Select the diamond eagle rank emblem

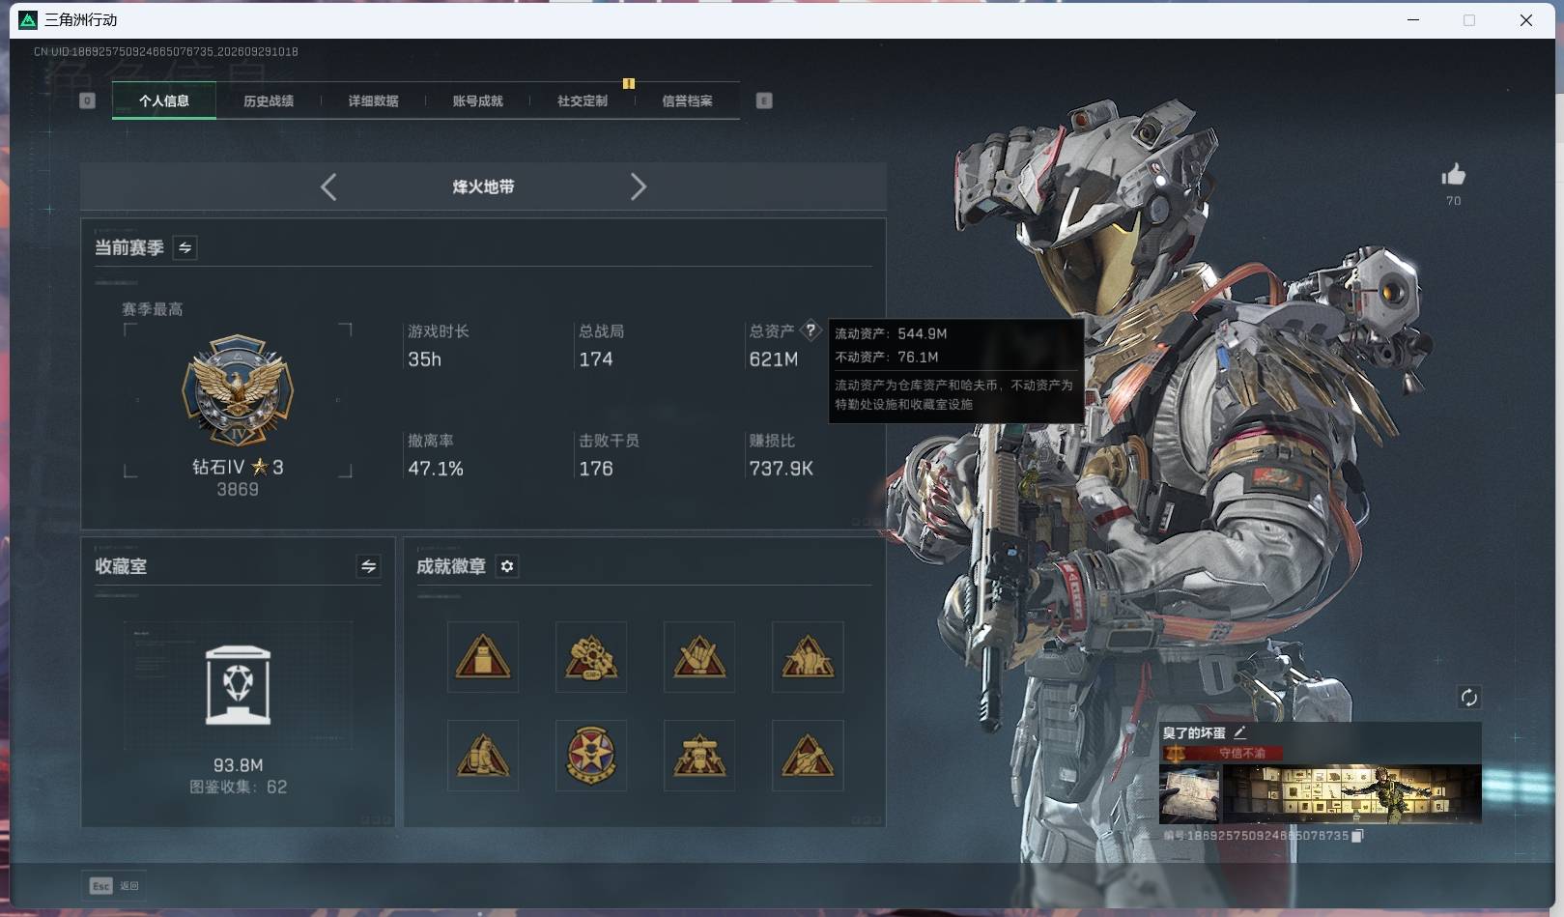(x=238, y=391)
